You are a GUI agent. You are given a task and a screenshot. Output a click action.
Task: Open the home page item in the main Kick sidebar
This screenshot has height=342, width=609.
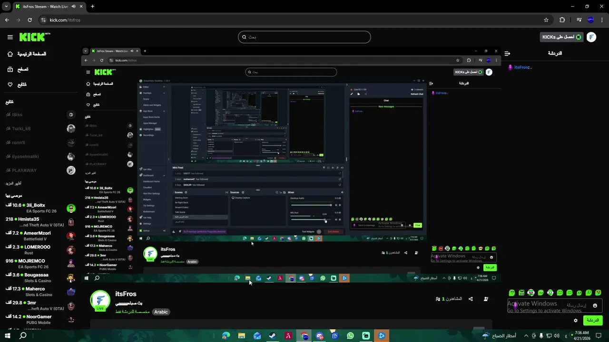(27, 54)
